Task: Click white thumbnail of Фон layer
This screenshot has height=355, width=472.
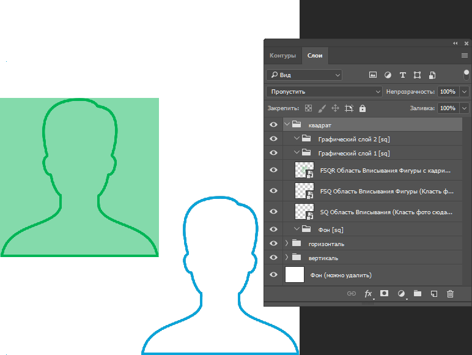Action: pyautogui.click(x=295, y=275)
